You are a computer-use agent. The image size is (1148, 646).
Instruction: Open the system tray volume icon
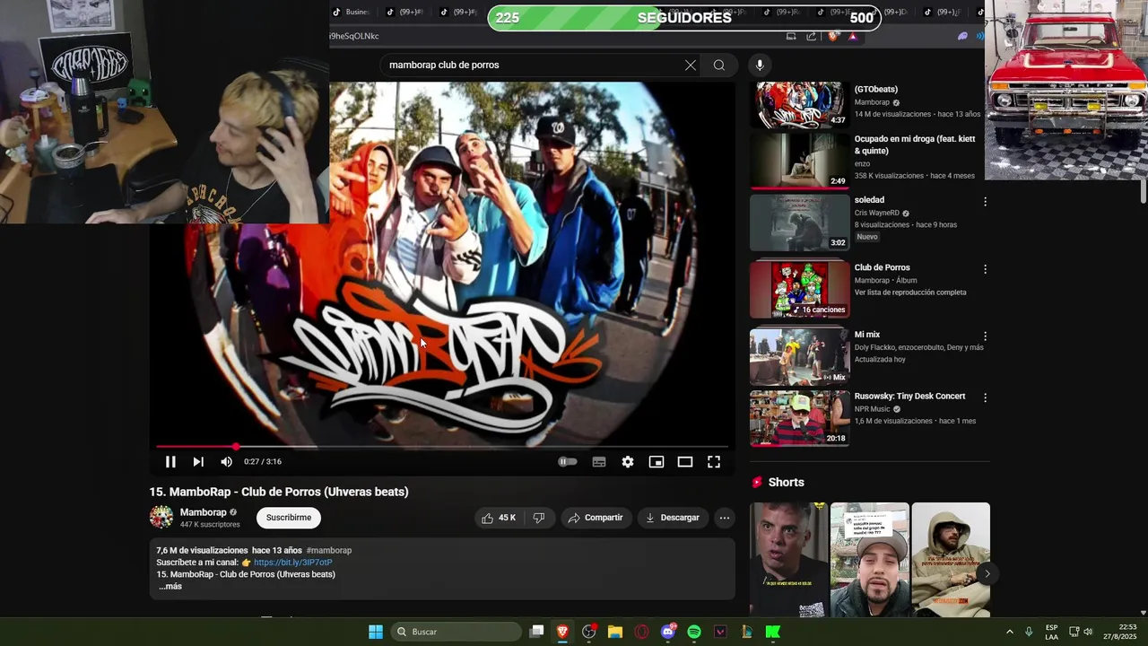click(x=1088, y=632)
